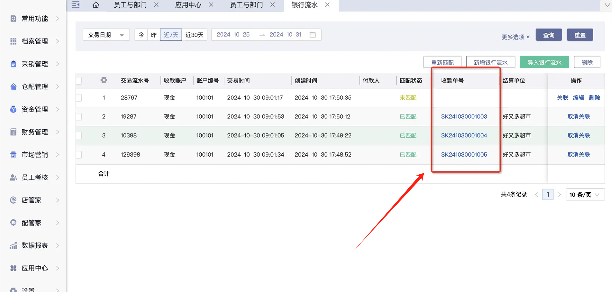Viewport: 612px width, 292px height.
Task: Check the row with 流水号 28767
Action: (x=79, y=98)
